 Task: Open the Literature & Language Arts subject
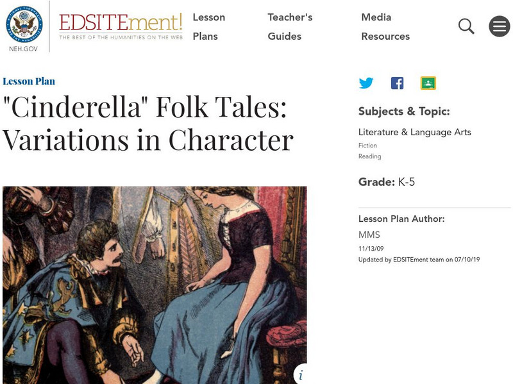pos(414,132)
